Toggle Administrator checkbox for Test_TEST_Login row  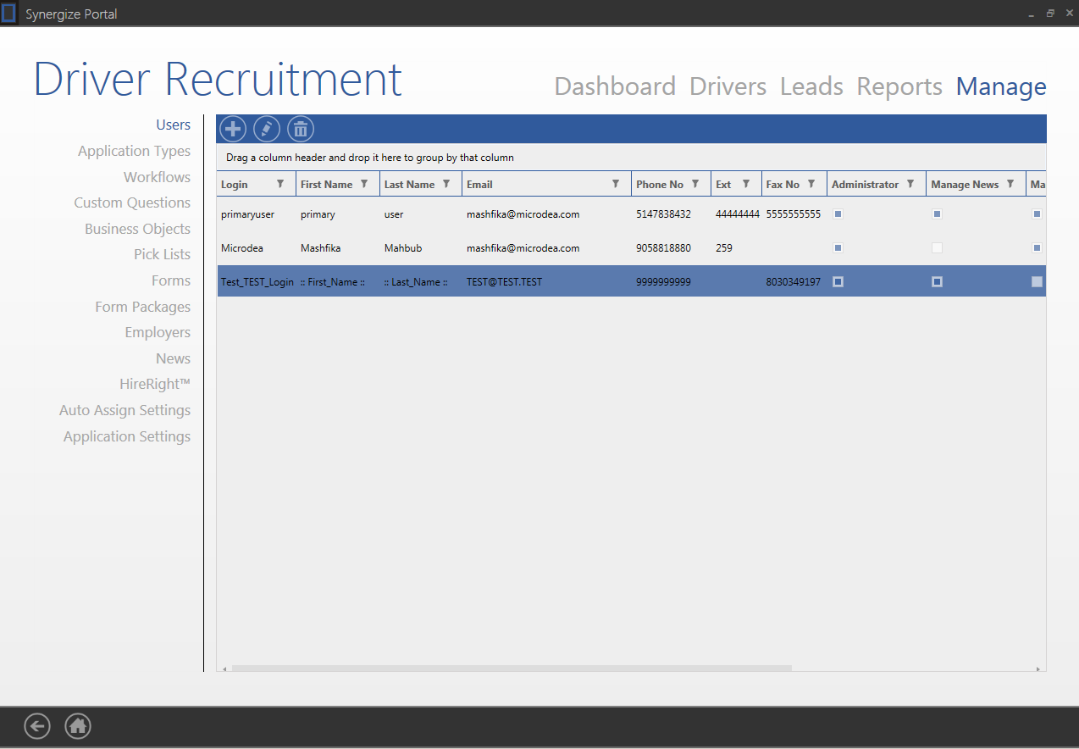[x=838, y=282]
